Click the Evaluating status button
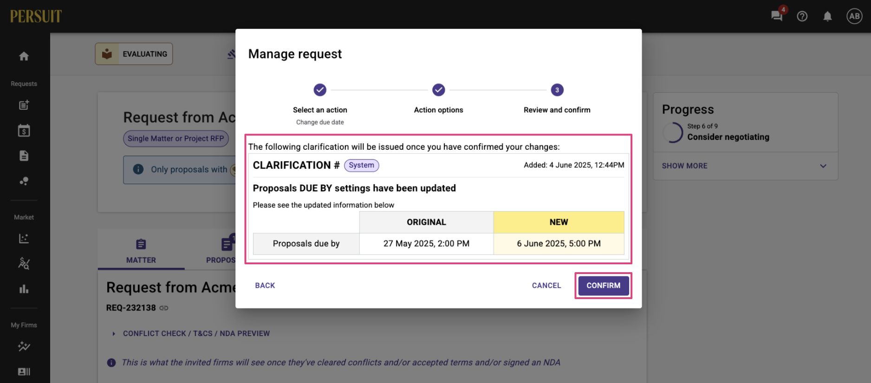Screen dimensions: 871x383 tap(134, 54)
